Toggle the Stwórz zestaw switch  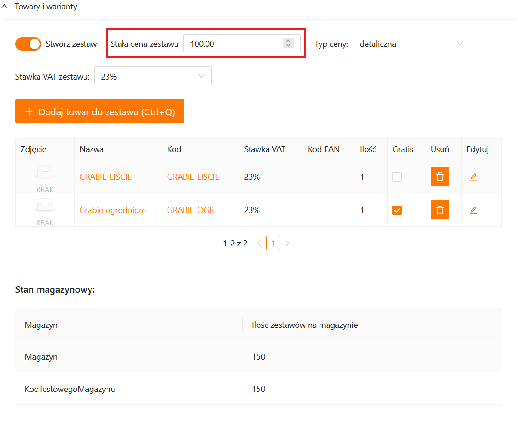tap(29, 44)
